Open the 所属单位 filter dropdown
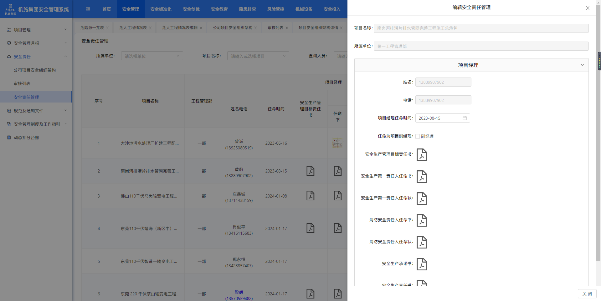Viewport: 601px width, 301px height. click(152, 56)
